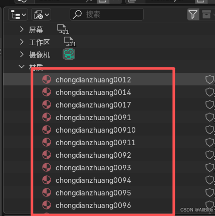This screenshot has height=216, width=215.
Task: Click the green camera data icon
Action: coord(69,54)
